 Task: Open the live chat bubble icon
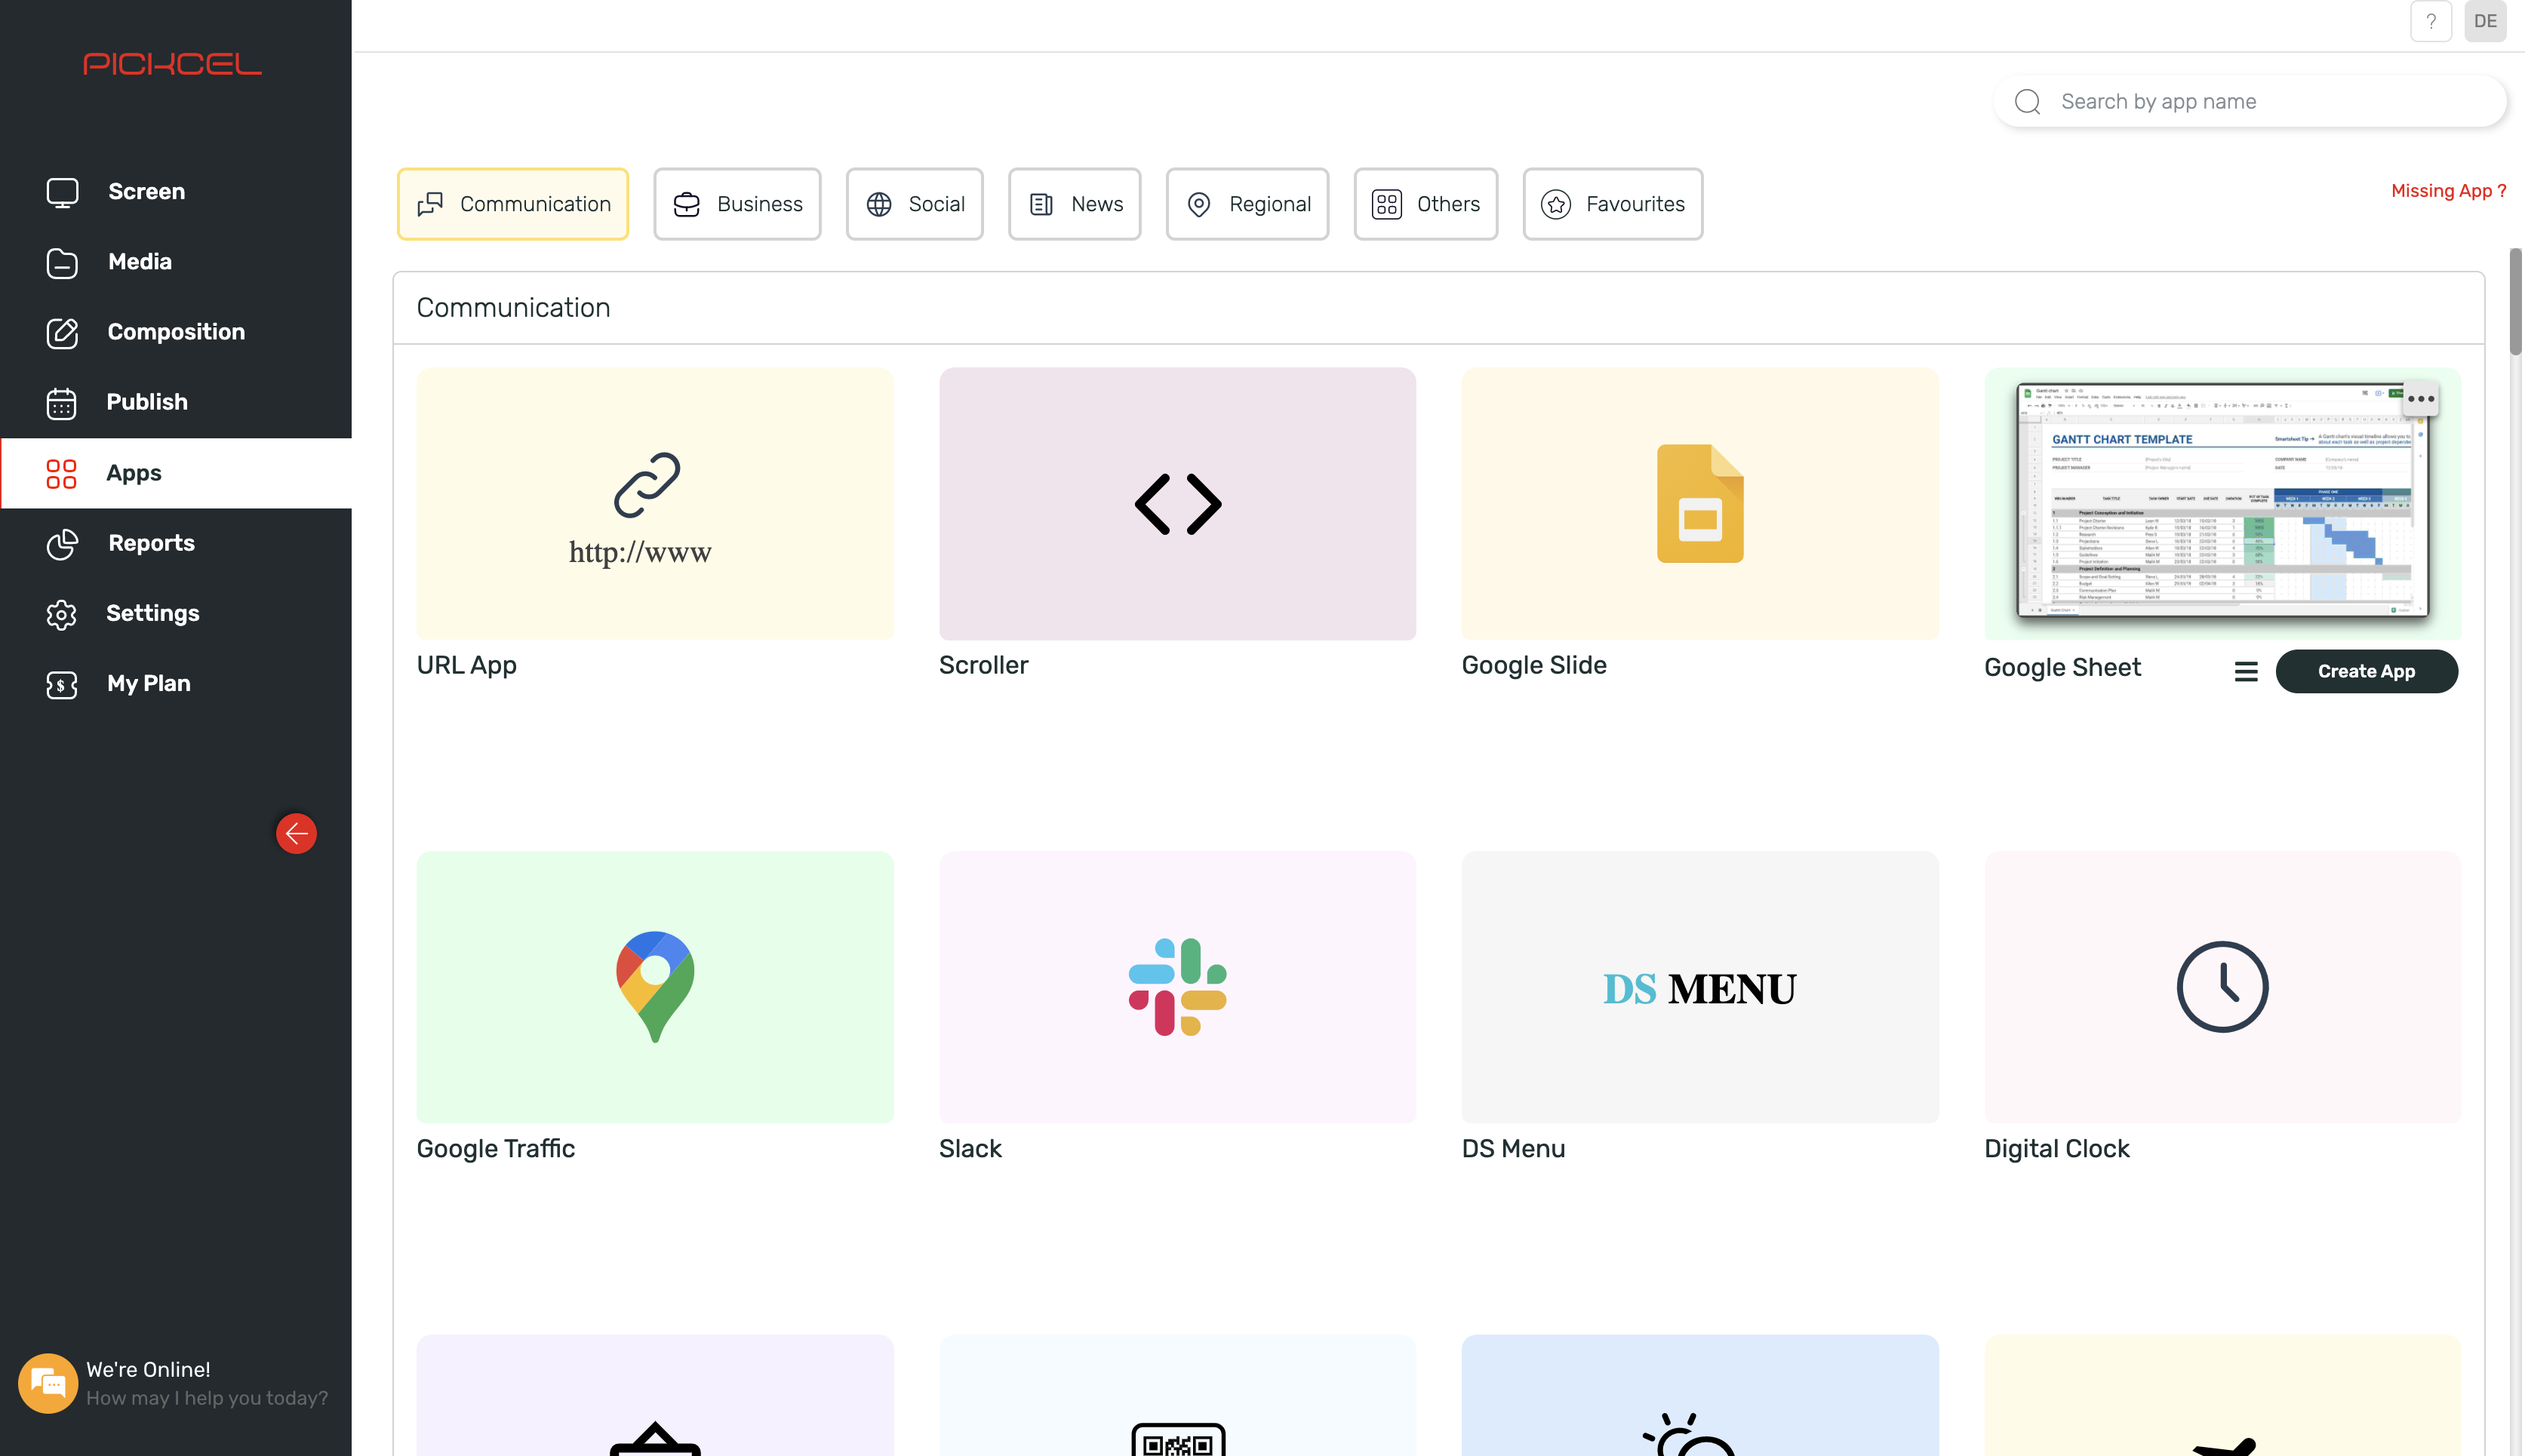click(47, 1383)
